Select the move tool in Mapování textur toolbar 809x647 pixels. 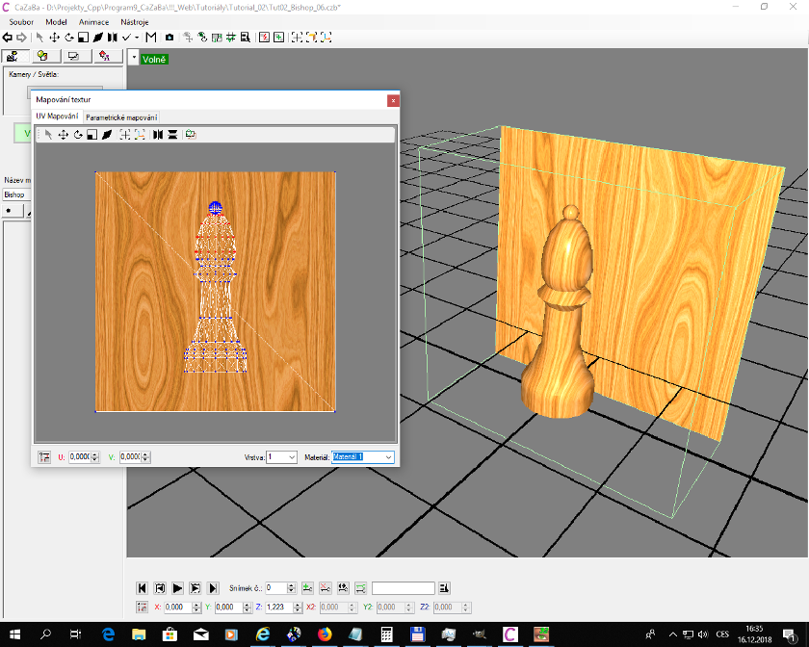coord(63,135)
